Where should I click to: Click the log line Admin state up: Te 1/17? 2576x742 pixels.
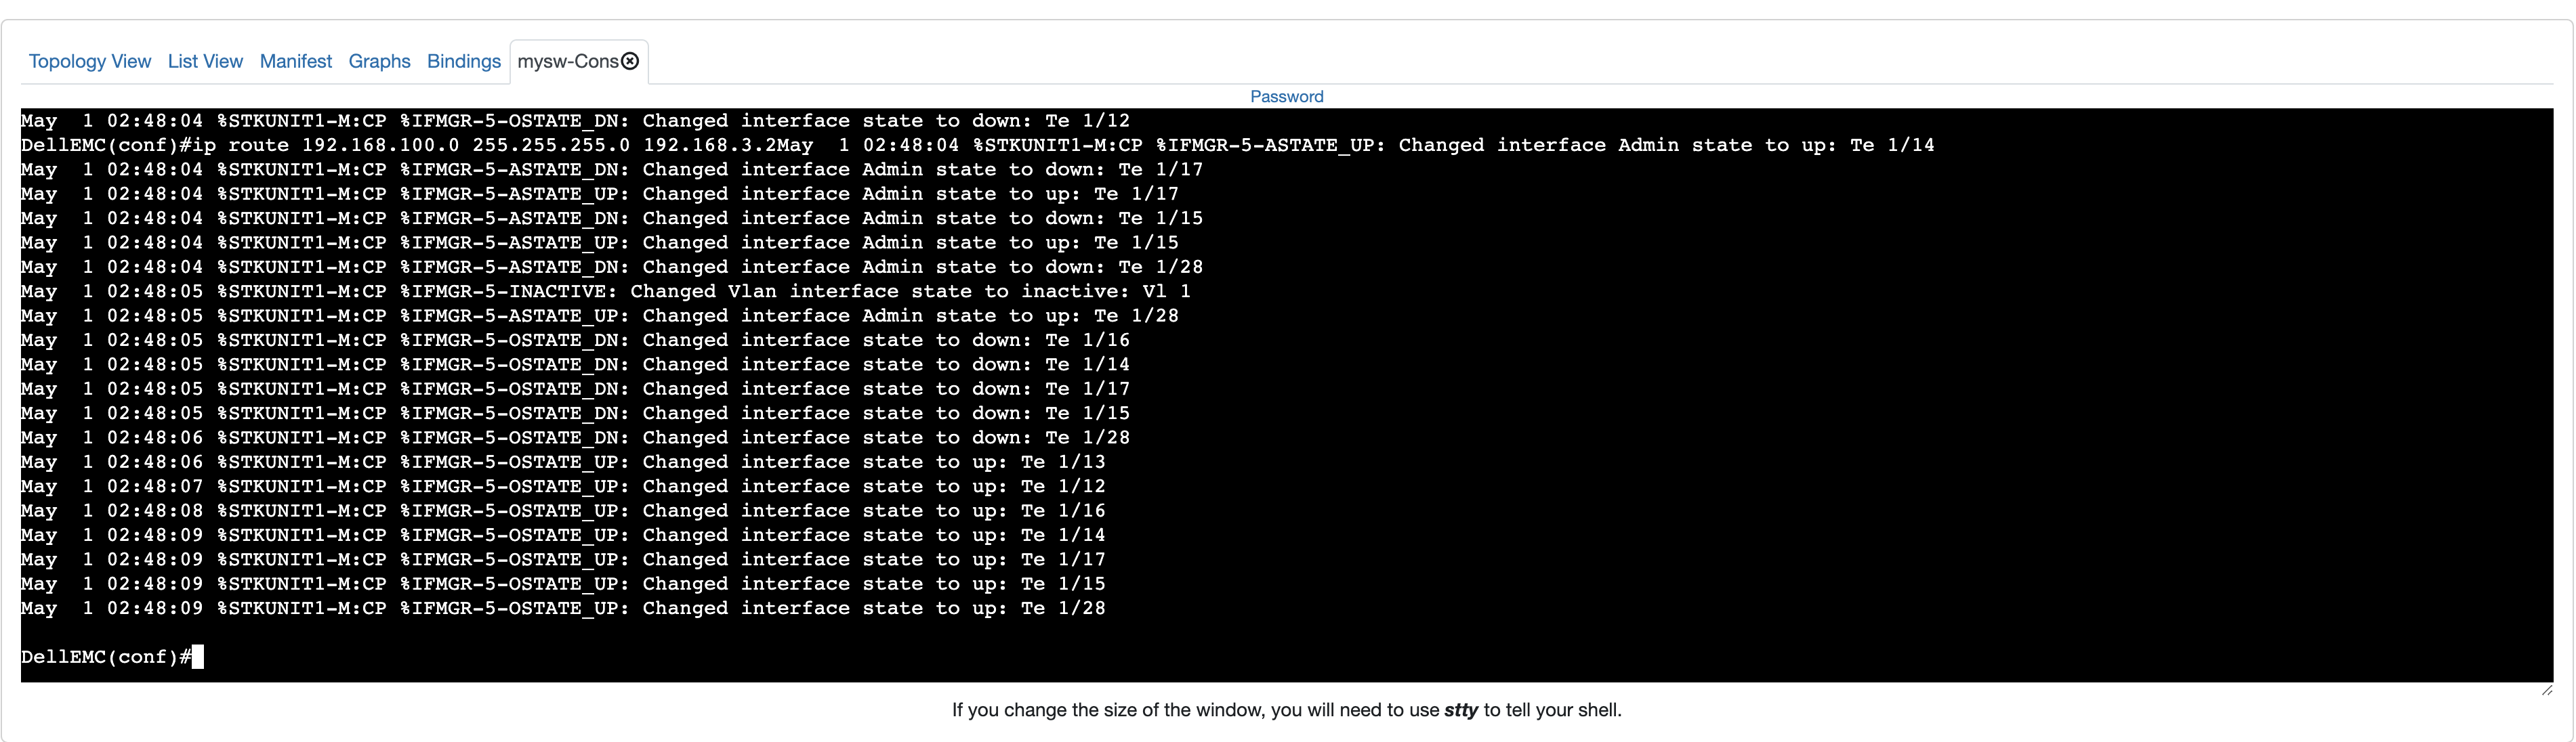click(600, 194)
